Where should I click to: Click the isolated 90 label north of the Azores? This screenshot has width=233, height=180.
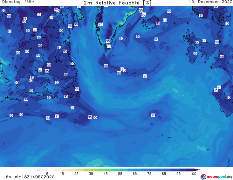pyautogui.click(x=153, y=115)
